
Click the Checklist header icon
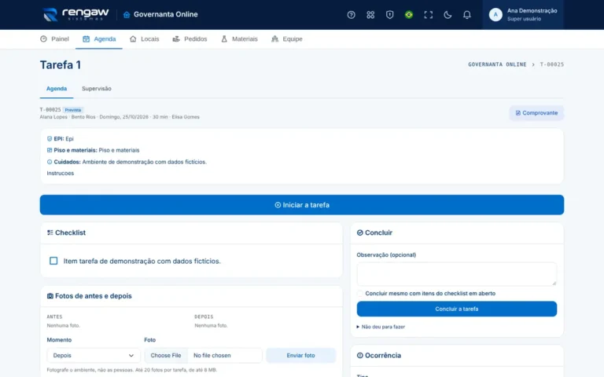pos(50,232)
